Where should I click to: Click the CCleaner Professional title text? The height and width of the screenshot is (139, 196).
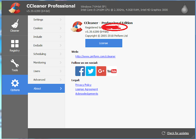point(51,6)
